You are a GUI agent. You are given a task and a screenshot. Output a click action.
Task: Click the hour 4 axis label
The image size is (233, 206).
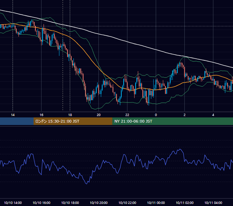point(213,115)
